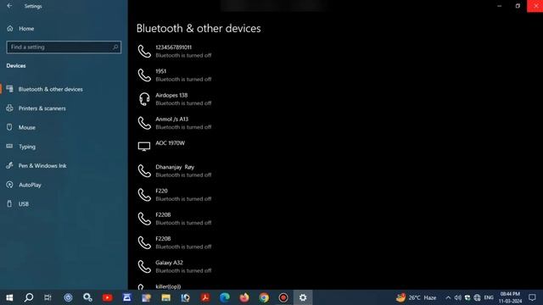The height and width of the screenshot is (305, 543).
Task: Select the 1234567891011 phone device
Action: coord(176,51)
